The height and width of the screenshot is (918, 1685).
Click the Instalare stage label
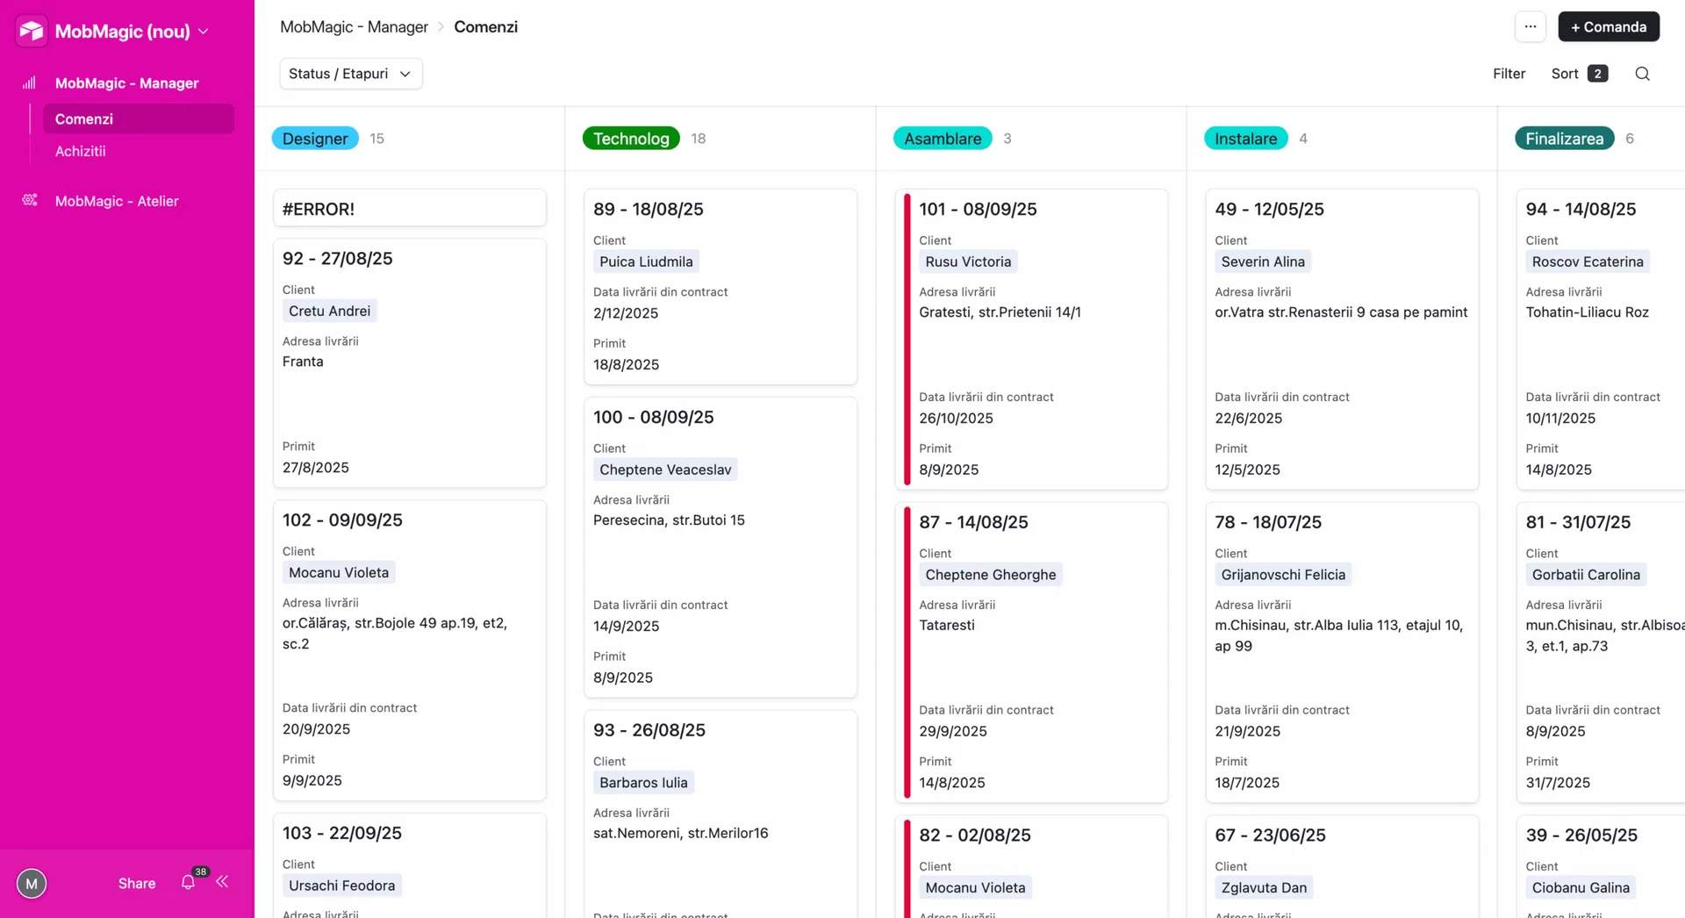point(1245,139)
